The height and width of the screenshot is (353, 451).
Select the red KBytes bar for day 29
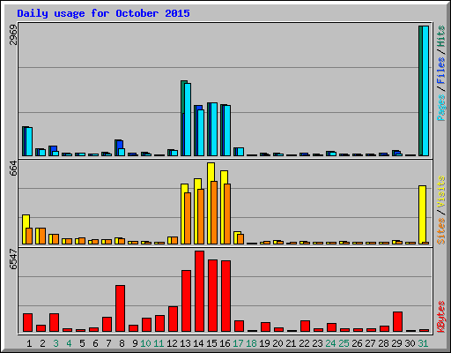[x=397, y=321]
